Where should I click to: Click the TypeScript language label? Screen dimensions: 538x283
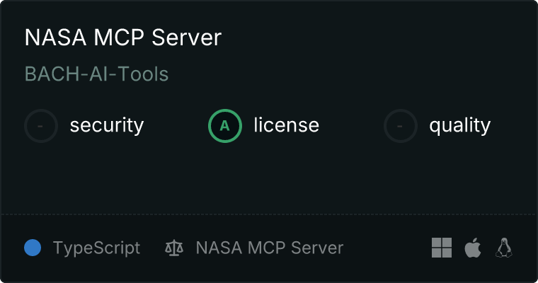96,248
